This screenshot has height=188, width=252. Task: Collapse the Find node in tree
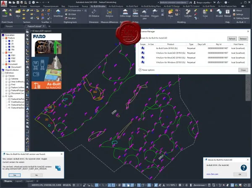point(3,52)
